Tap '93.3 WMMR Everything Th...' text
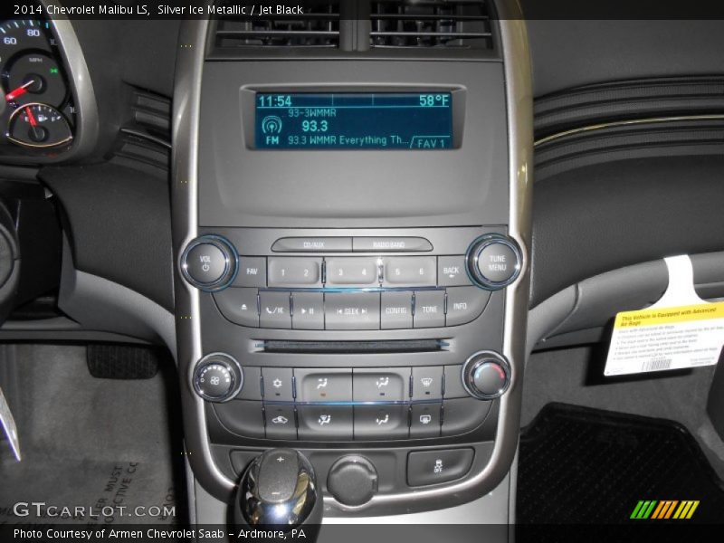Screen dimensions: 724x543 coord(348,140)
